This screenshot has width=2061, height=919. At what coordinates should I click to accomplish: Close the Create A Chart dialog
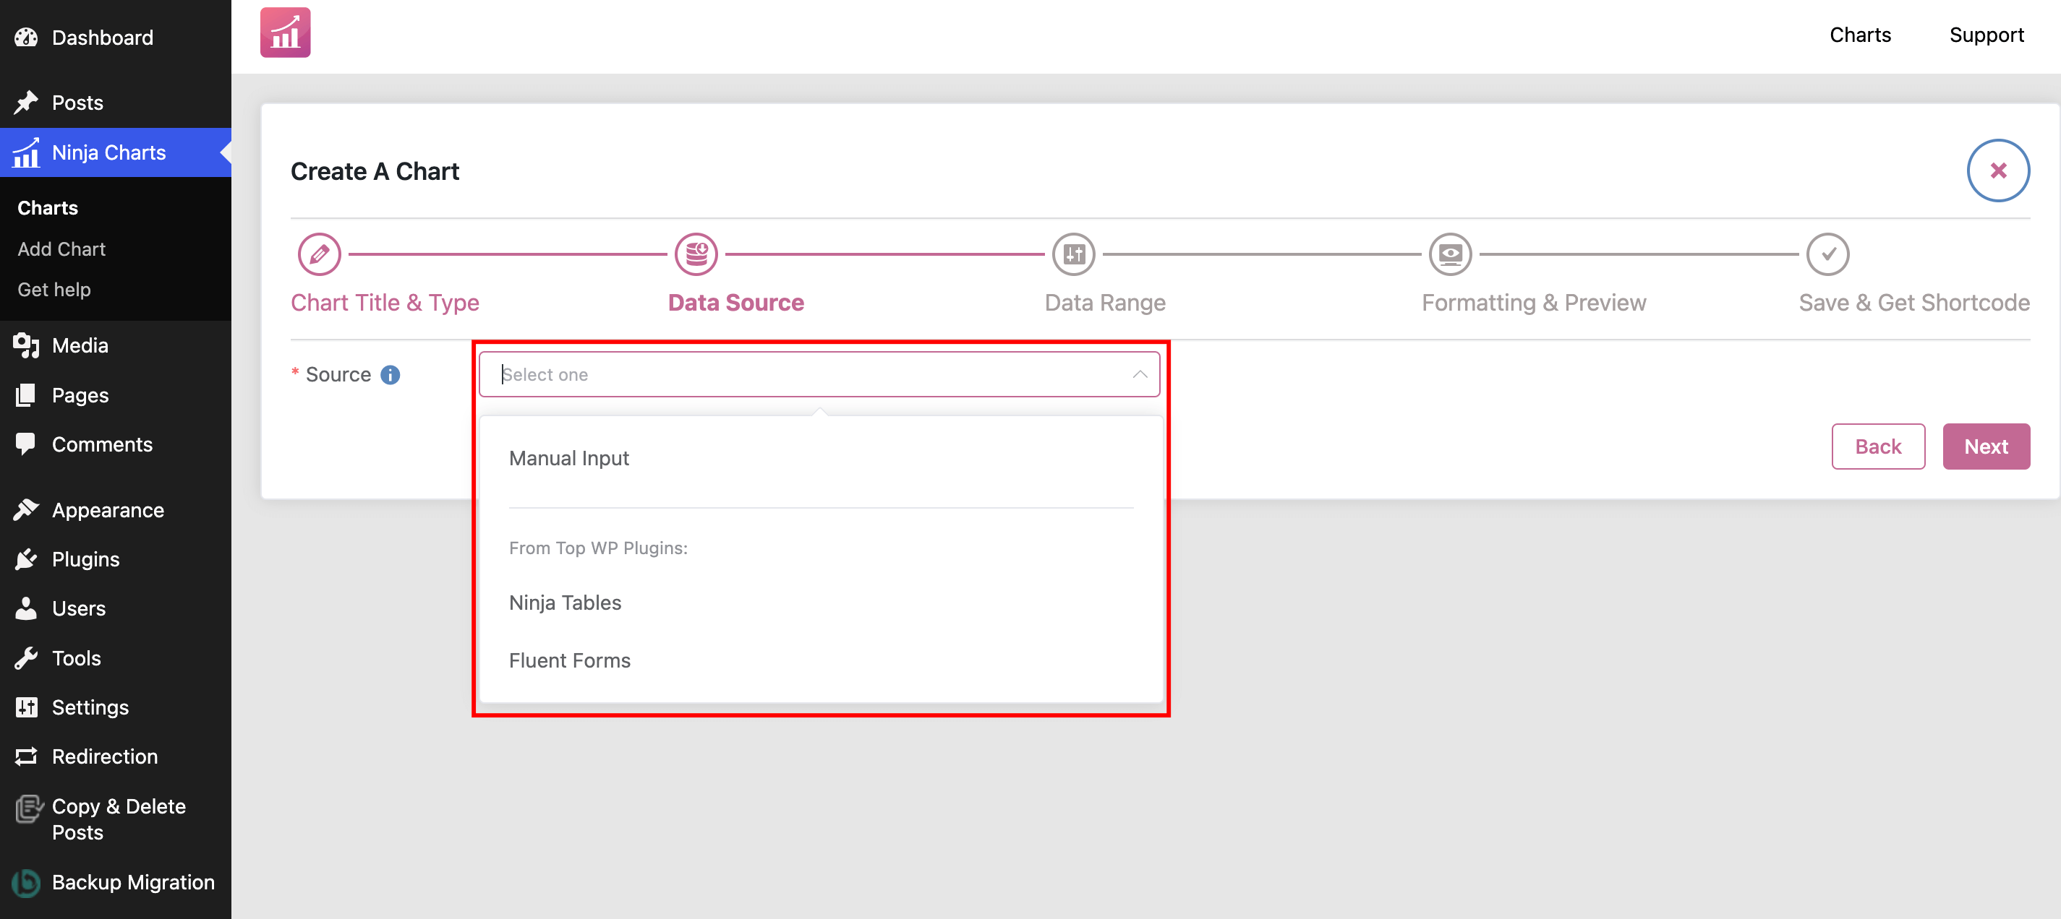pos(1998,171)
